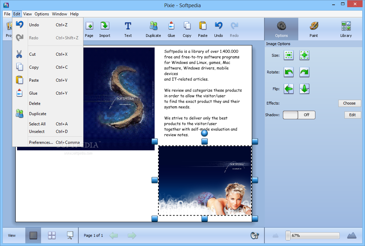Click the Duplicate toolbar icon
This screenshot has height=246, width=365.
pos(153,26)
